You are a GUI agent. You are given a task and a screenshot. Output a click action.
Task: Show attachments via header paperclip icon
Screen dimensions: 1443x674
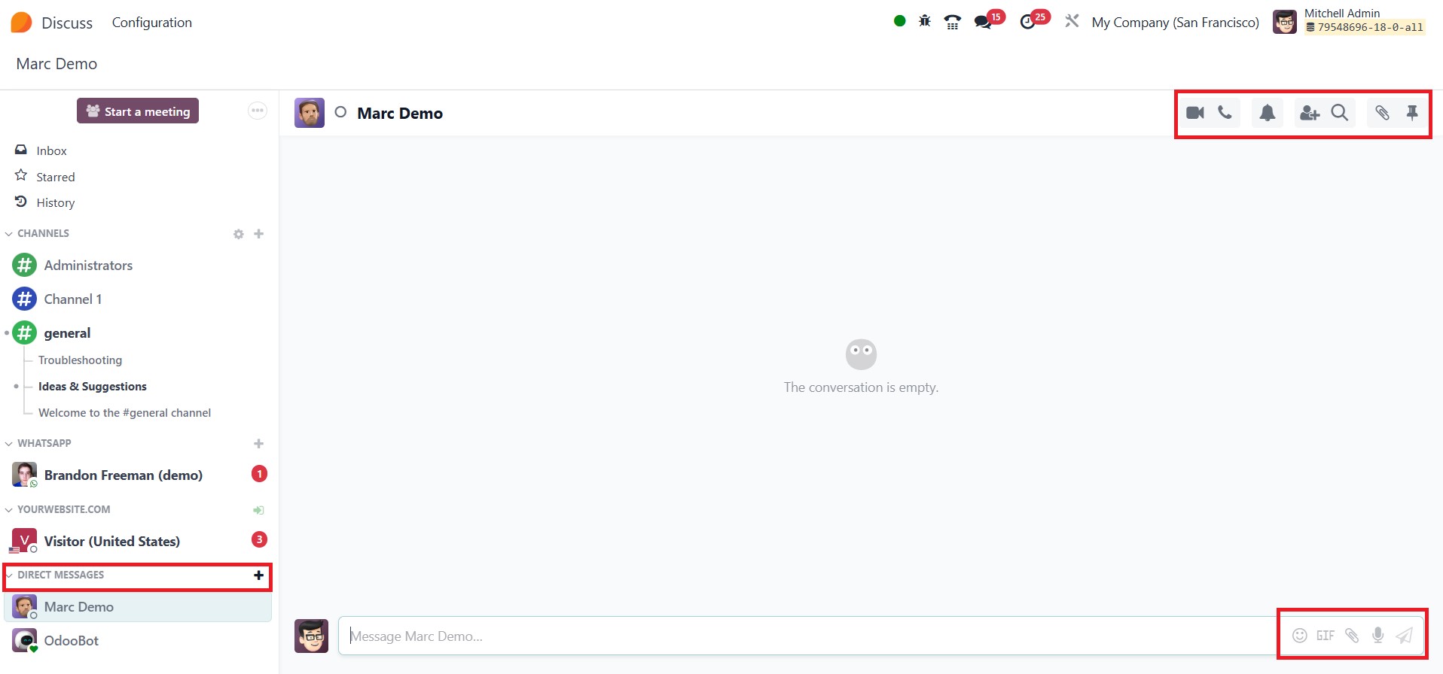1382,113
